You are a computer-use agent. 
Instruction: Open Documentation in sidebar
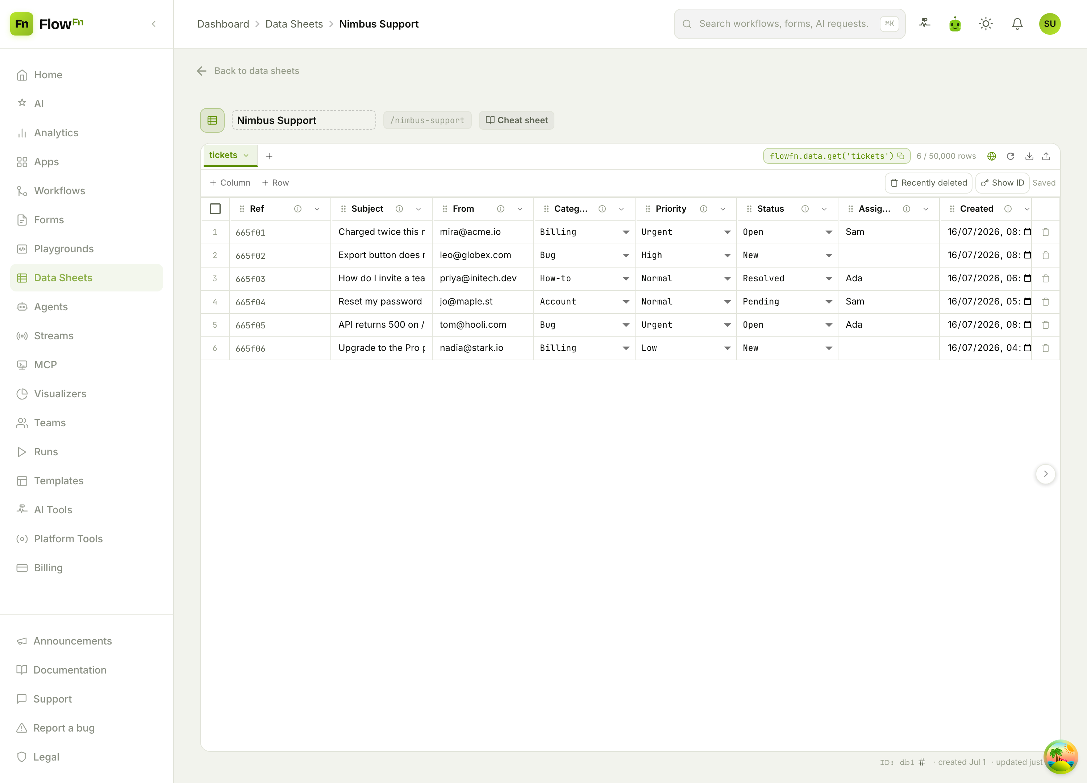86,670
